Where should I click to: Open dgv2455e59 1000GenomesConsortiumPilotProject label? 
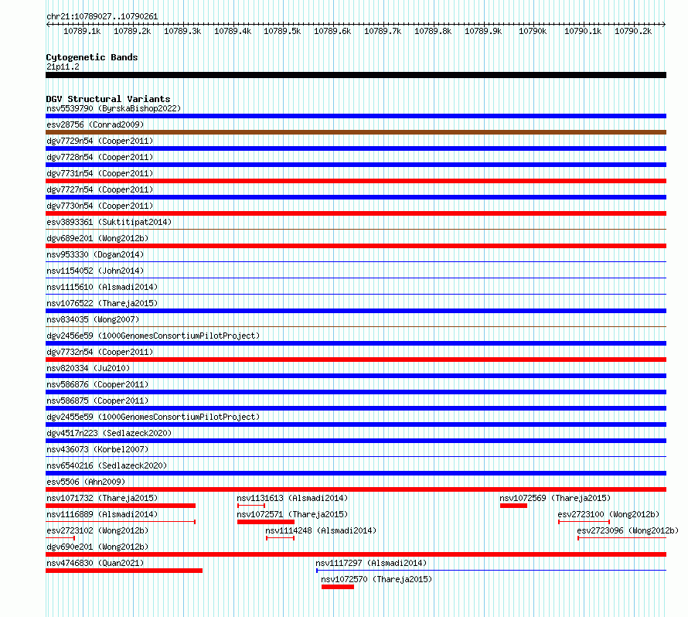(153, 417)
